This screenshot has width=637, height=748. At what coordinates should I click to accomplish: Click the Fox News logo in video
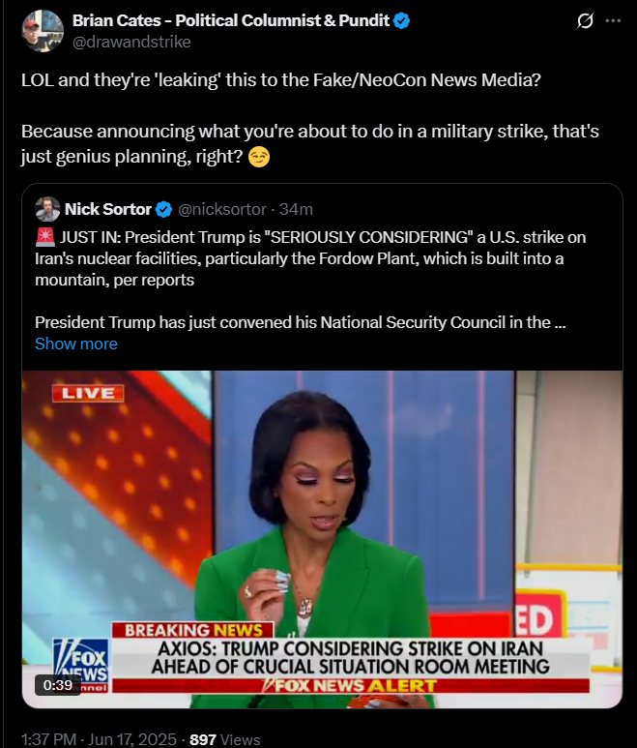[81, 664]
